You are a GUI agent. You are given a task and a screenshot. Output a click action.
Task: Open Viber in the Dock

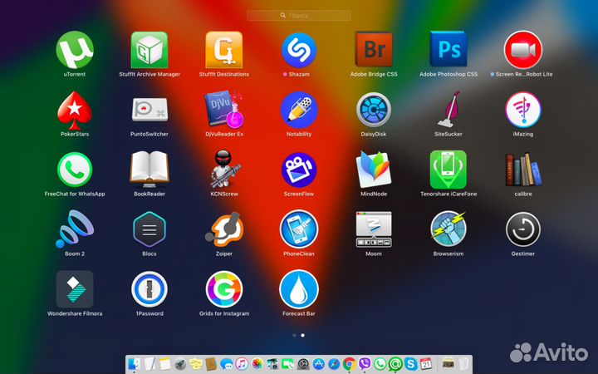click(x=365, y=364)
